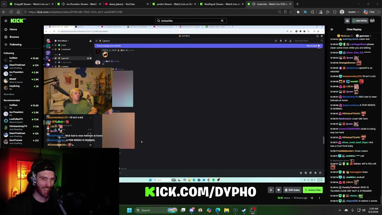Screen dimensions: 382x215
Task: Collapse the Chat Replay panel
Action: coord(332,29)
